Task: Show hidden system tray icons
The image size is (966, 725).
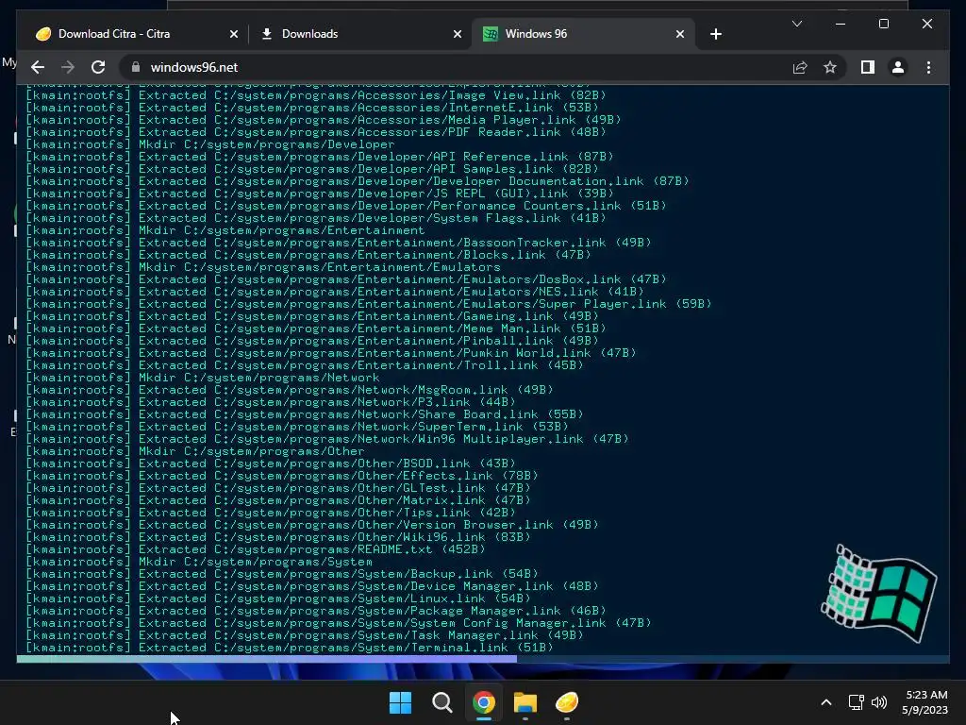Action: tap(826, 702)
